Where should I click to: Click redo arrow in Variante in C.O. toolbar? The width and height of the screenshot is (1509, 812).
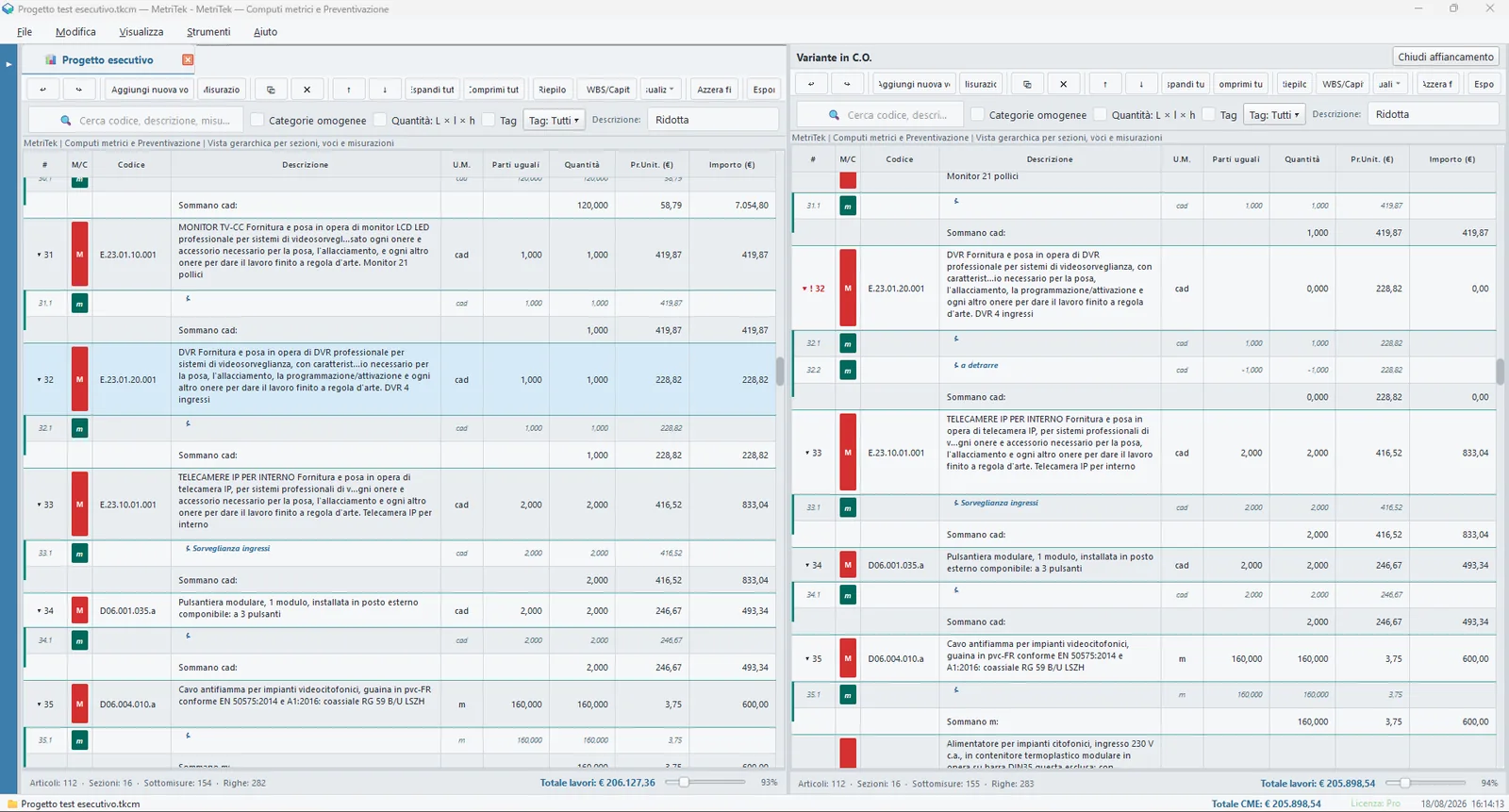[x=847, y=84]
